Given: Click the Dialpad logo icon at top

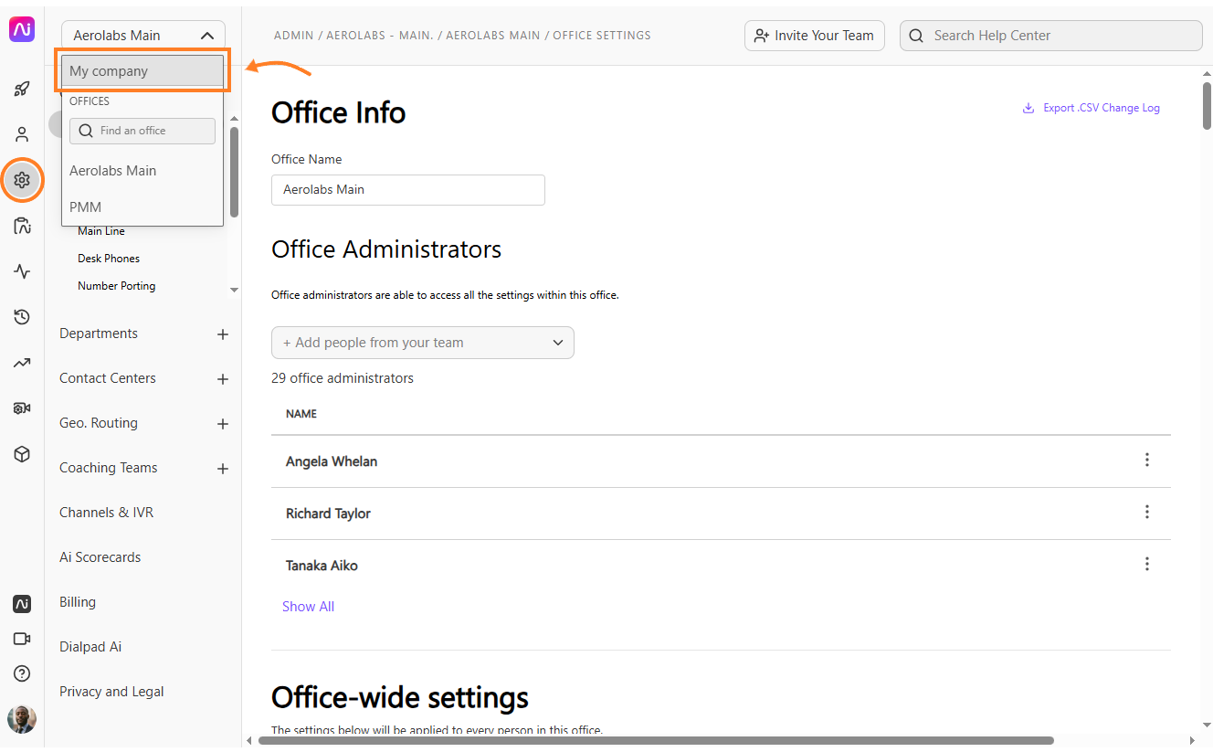Looking at the screenshot, I should tap(22, 29).
